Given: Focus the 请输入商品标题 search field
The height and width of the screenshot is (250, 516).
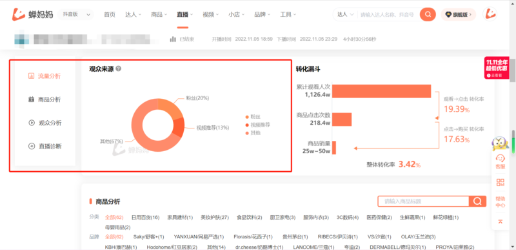Looking at the screenshot, I should coord(424,202).
